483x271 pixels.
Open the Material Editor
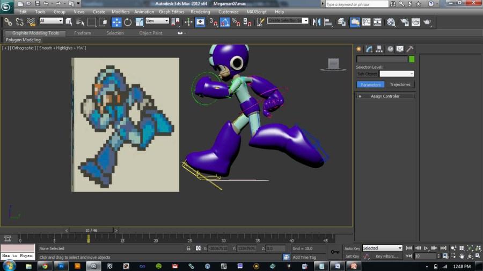[x=391, y=22]
